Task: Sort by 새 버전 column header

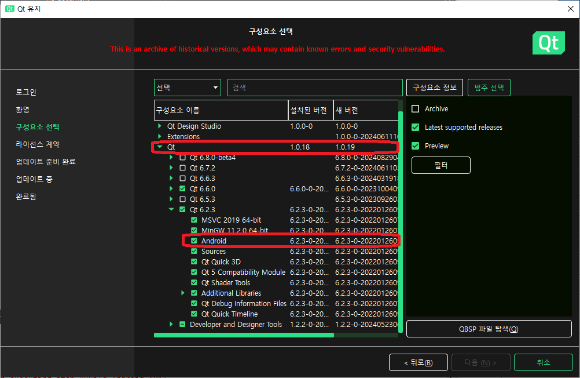Action: click(366, 110)
